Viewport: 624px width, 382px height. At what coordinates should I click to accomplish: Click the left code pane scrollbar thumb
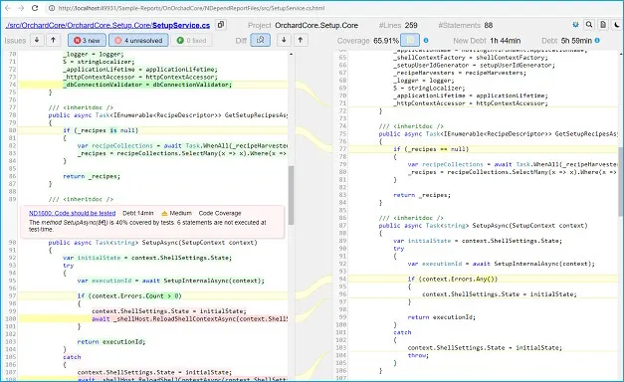pos(291,195)
